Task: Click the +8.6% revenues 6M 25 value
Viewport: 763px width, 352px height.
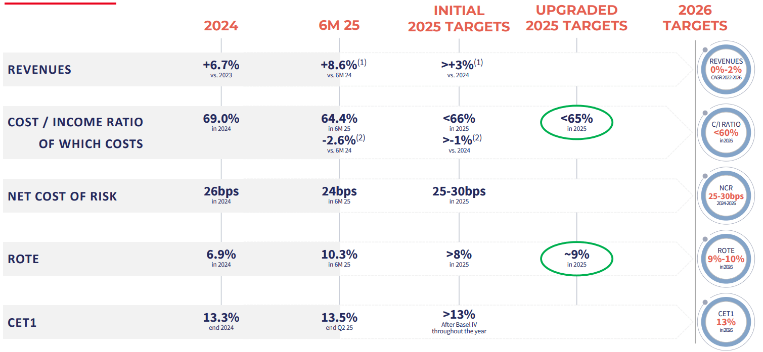Action: [339, 66]
